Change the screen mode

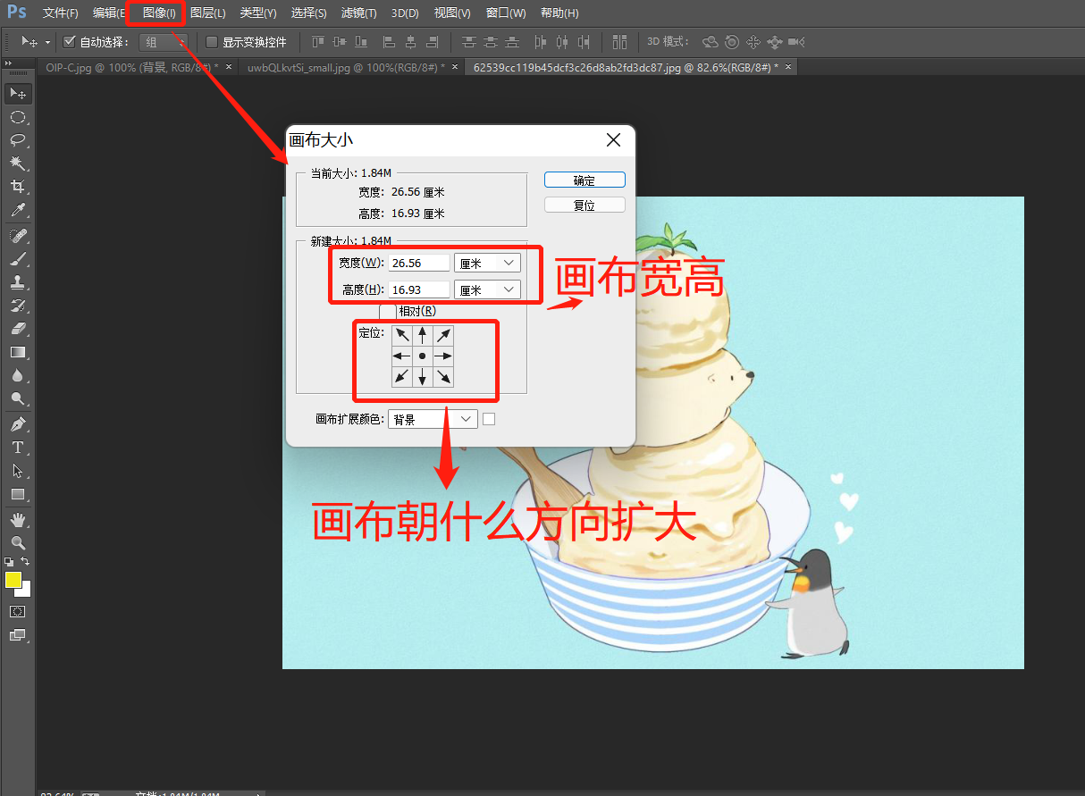[x=18, y=635]
